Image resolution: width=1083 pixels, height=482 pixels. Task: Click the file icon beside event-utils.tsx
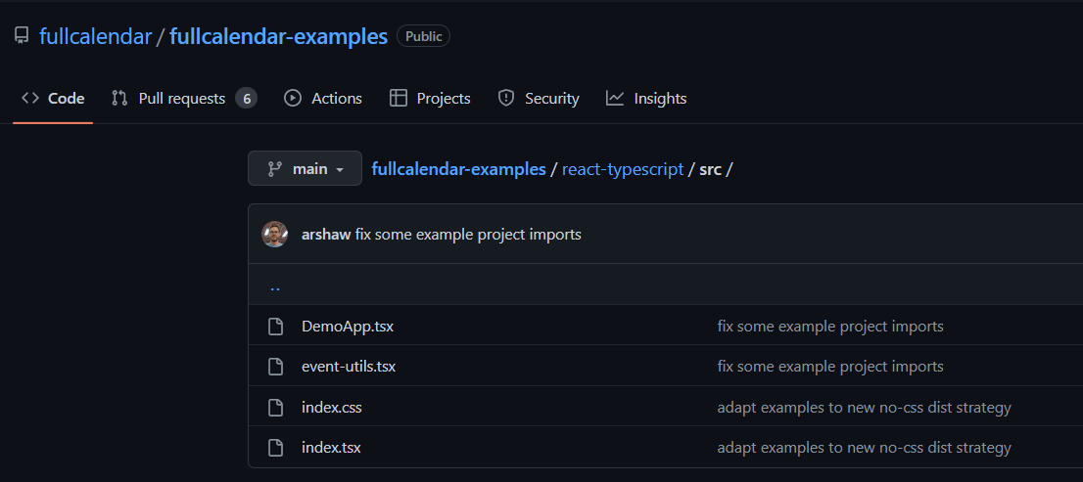(x=275, y=367)
